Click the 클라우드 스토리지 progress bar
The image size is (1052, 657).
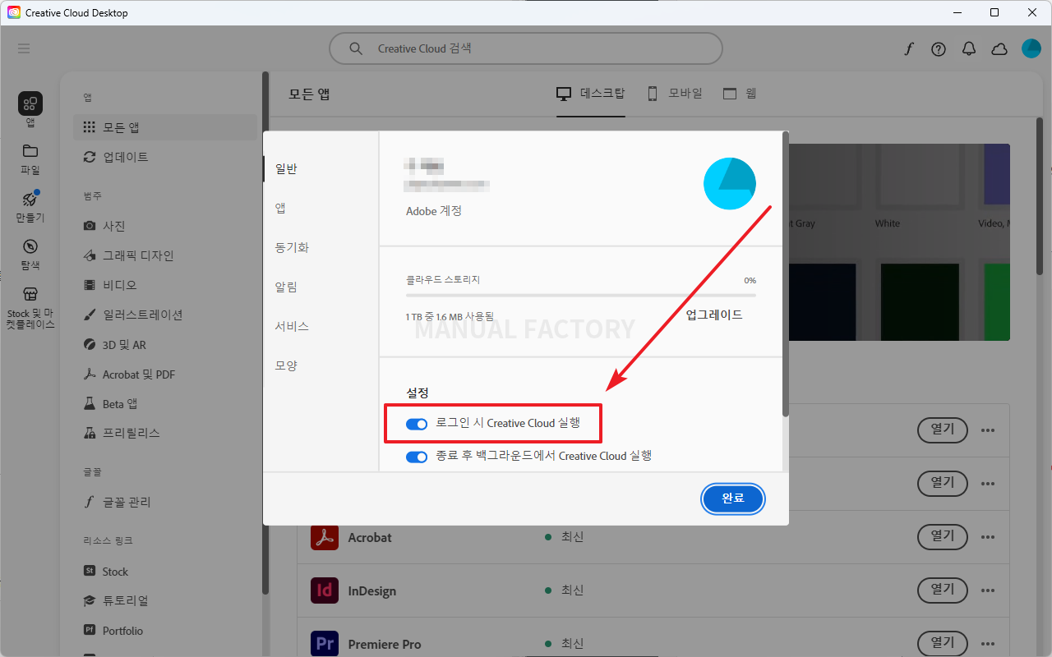pyautogui.click(x=581, y=294)
